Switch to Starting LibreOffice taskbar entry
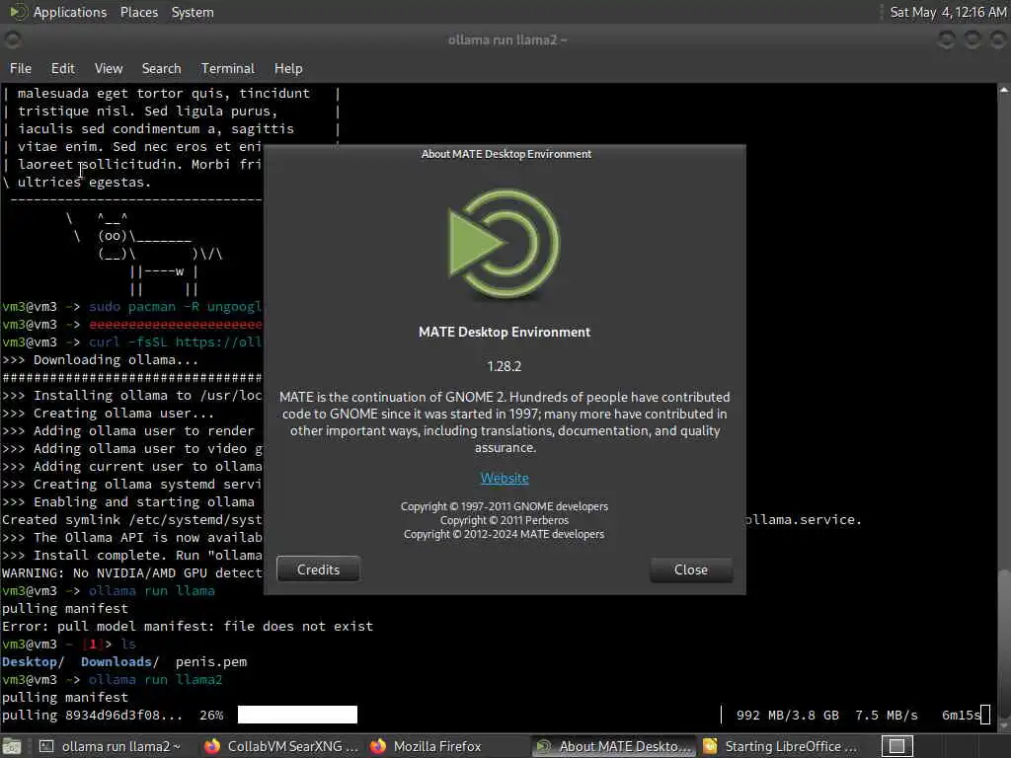 (x=780, y=746)
